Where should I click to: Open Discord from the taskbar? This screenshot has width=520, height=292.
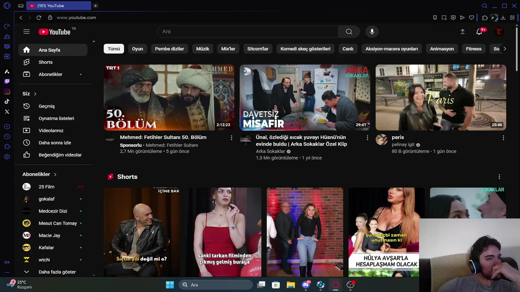(306, 285)
